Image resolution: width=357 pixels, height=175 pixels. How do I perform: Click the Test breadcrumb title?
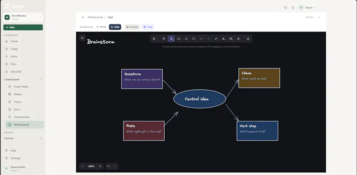tap(110, 17)
